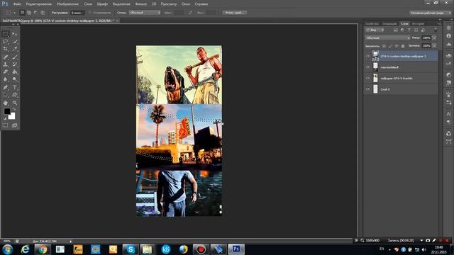The height and width of the screenshot is (255, 454).
Task: Select the Hand tool
Action: coord(6,103)
